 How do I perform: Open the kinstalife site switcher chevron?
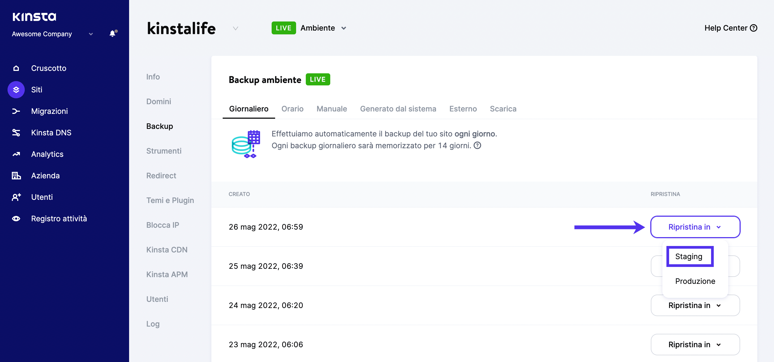236,28
